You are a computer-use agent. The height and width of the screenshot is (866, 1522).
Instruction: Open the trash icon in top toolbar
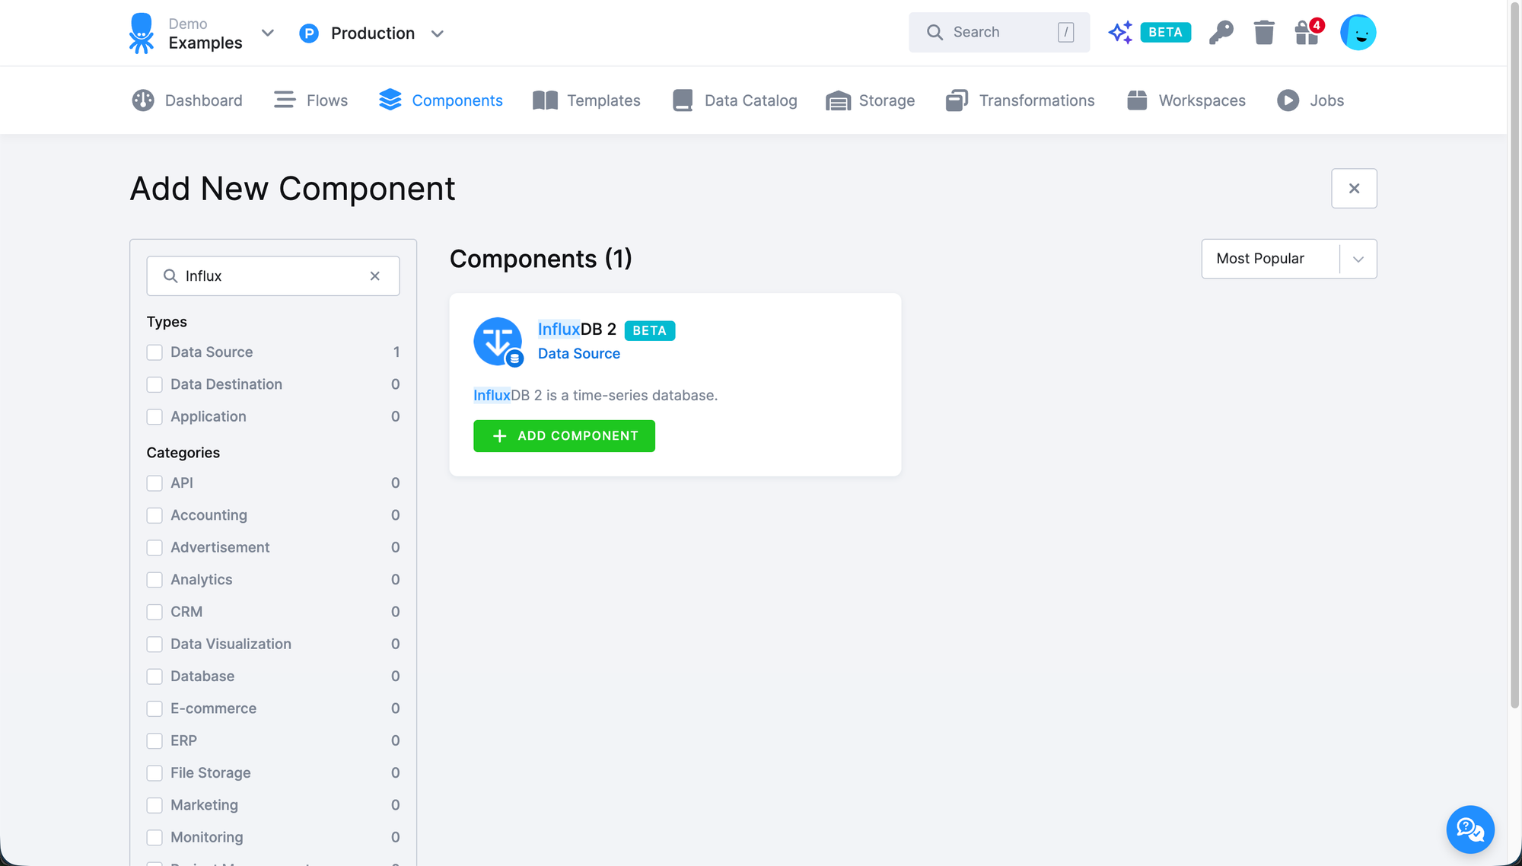click(x=1264, y=32)
